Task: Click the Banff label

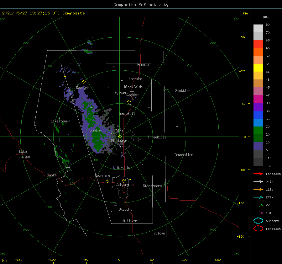Action: [52, 175]
